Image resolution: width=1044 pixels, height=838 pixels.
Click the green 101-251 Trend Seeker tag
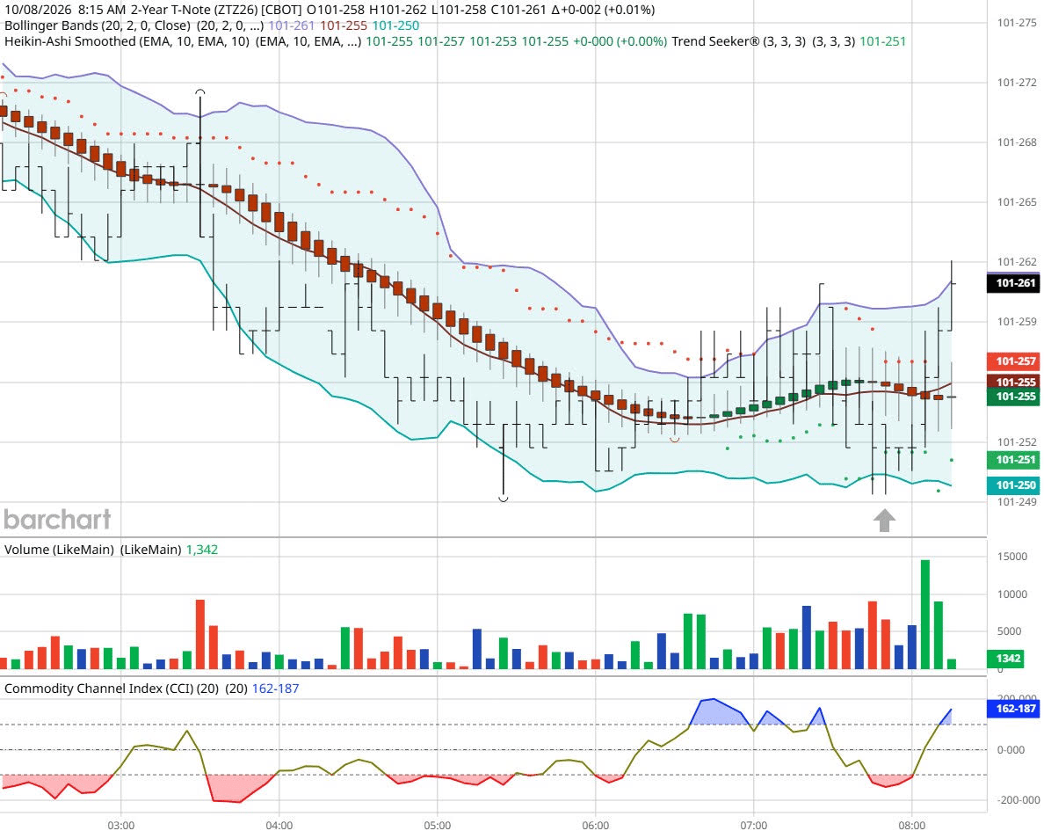(x=1013, y=460)
